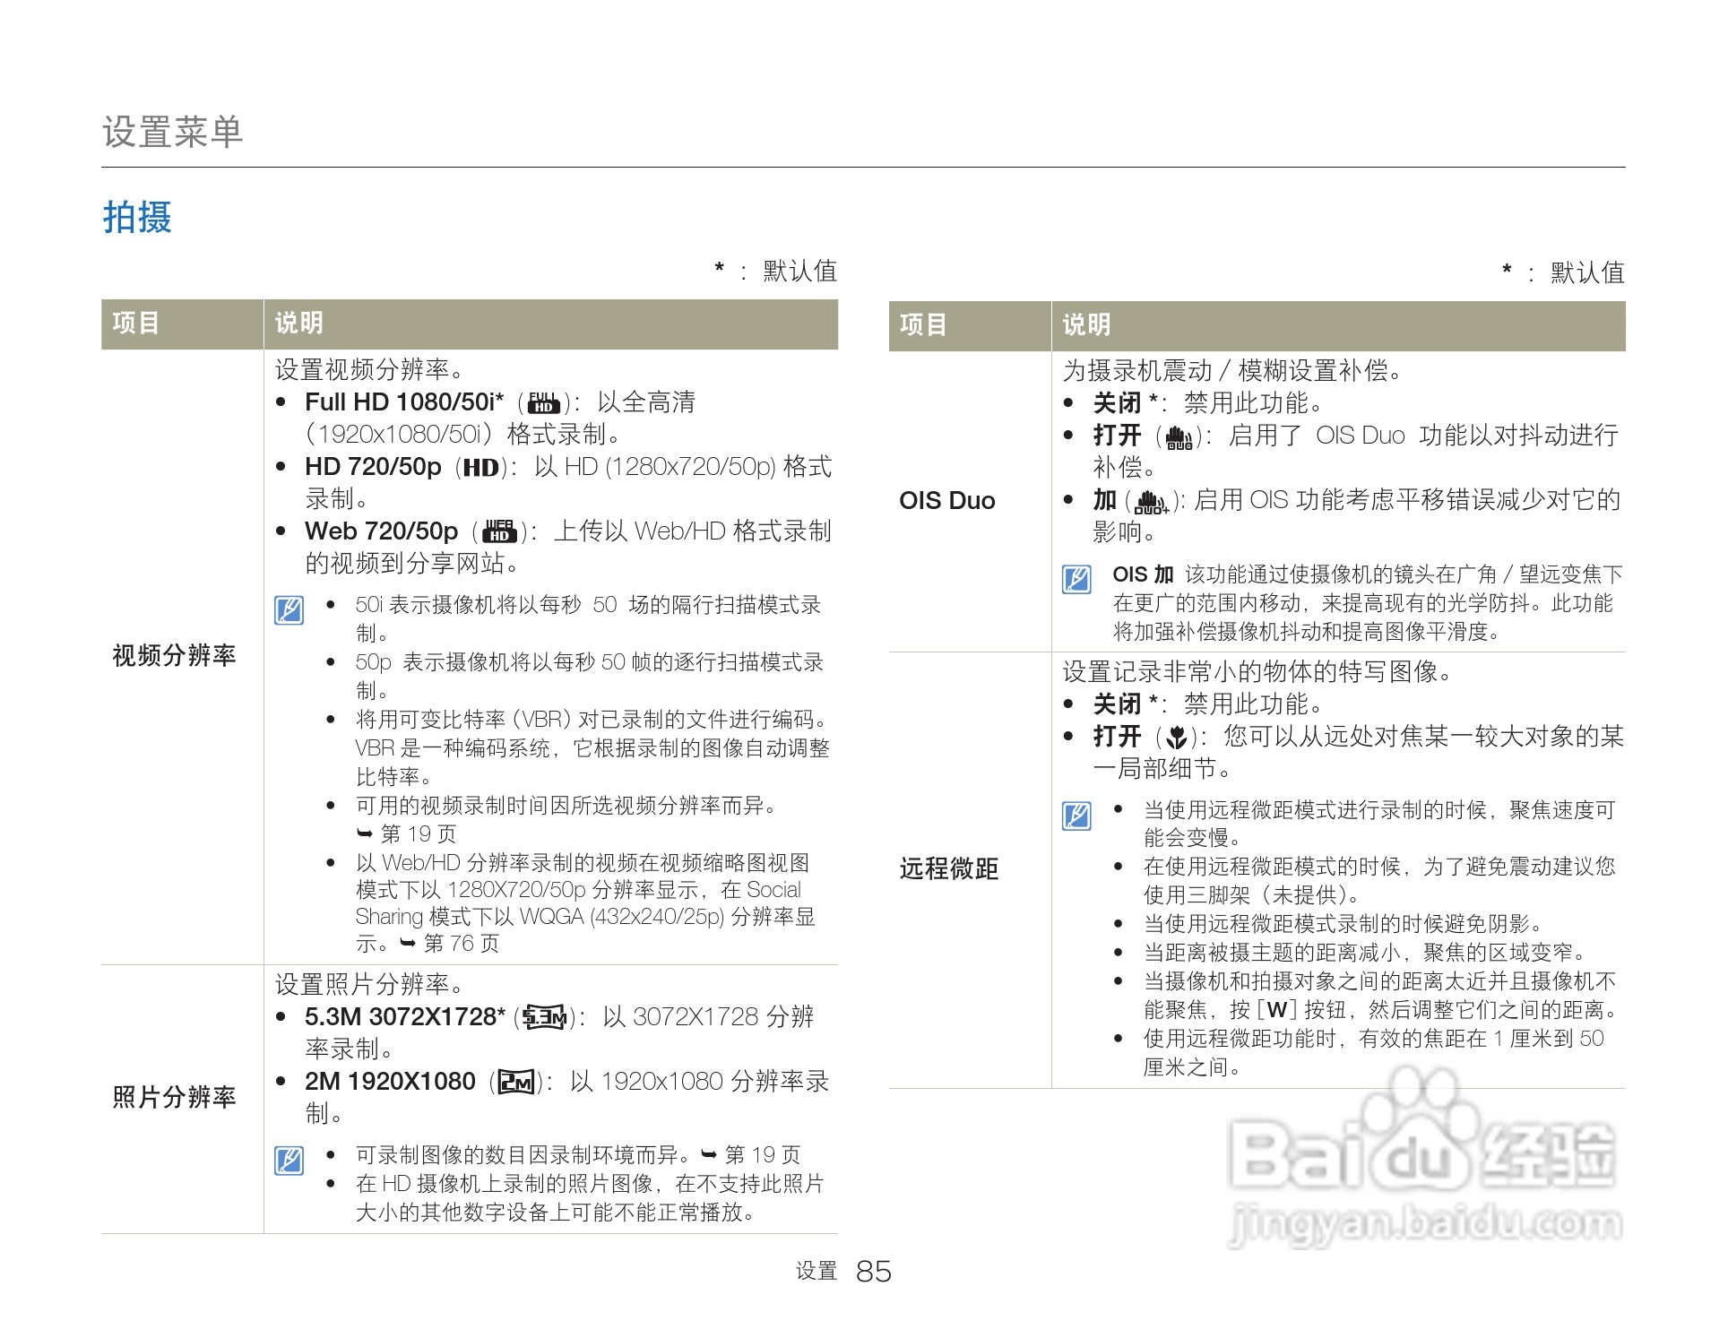1728x1321 pixels.
Task: Click the Full HD 1080/50i resolution icon
Action: pyautogui.click(x=541, y=402)
